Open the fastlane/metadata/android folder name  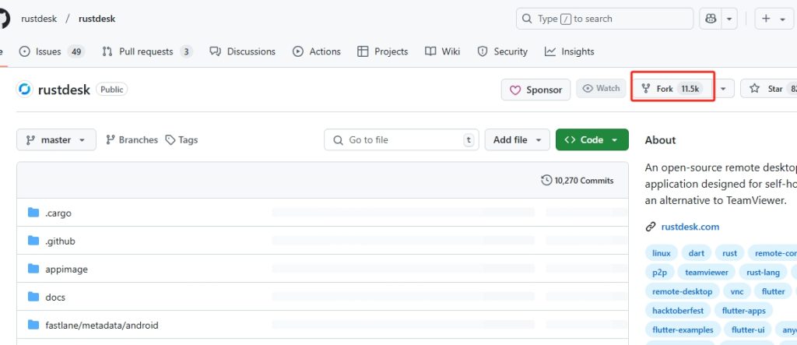[x=102, y=326]
